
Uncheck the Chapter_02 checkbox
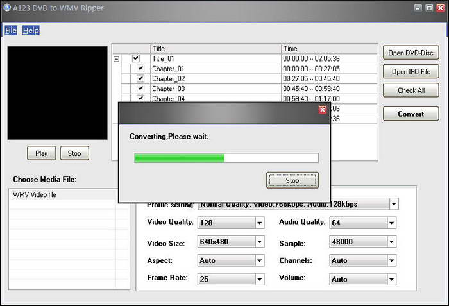tap(140, 78)
